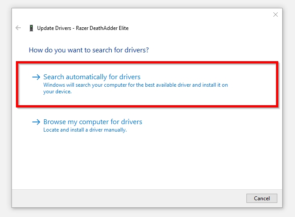The width and height of the screenshot is (295, 217).
Task: Click 'Update Drivers - Razer DeathAdder Elite' title text
Action: pyautogui.click(x=83, y=28)
